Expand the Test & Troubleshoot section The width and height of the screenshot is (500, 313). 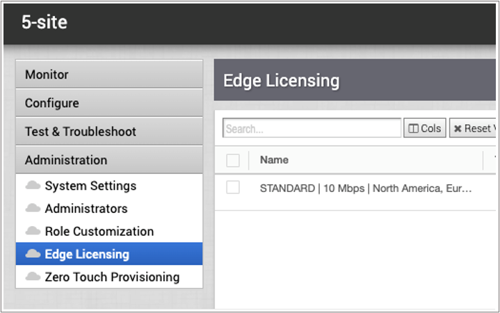pos(109,131)
